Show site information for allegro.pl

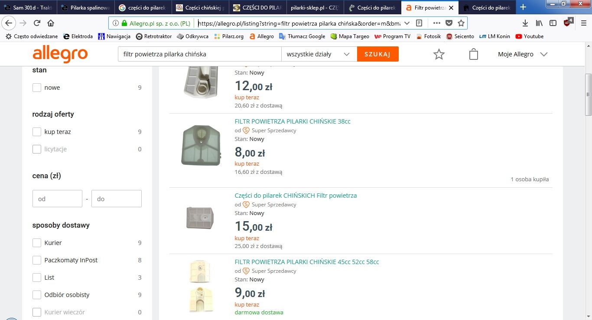coord(116,23)
